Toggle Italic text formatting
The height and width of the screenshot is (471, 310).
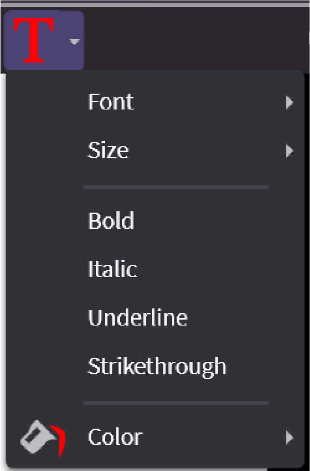(112, 269)
